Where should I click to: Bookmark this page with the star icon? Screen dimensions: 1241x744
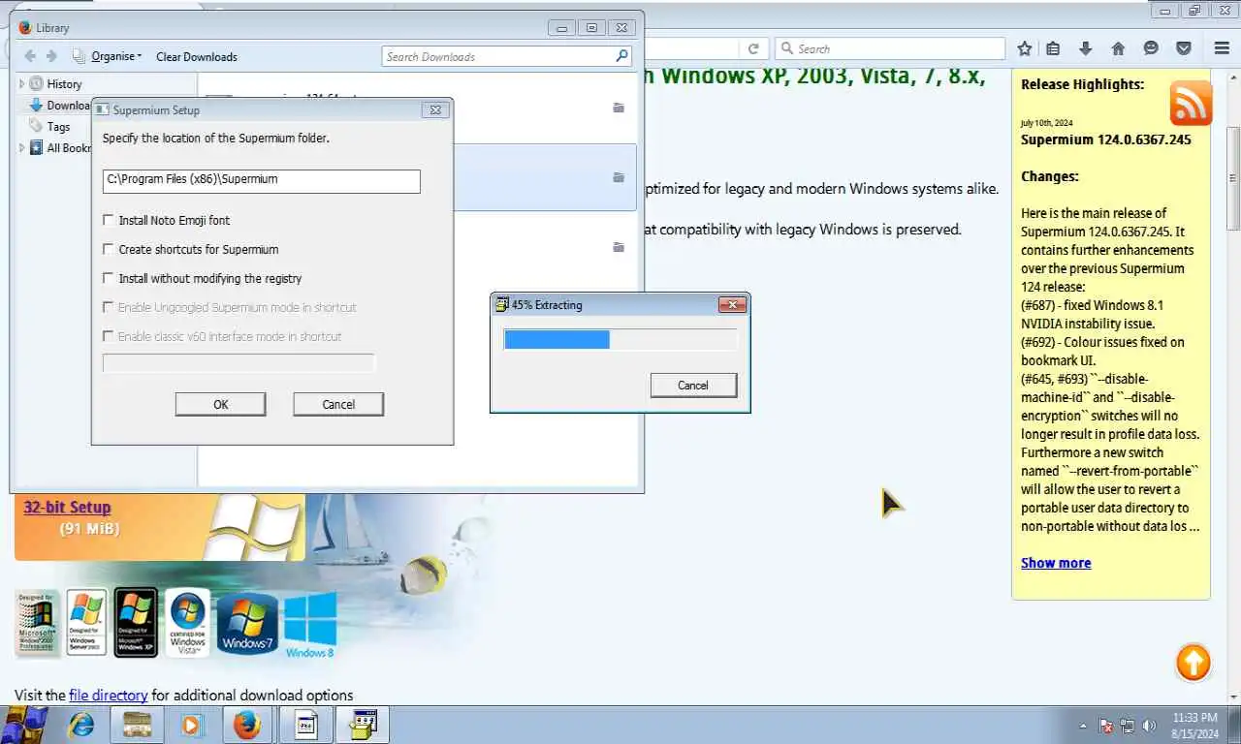tap(1025, 48)
